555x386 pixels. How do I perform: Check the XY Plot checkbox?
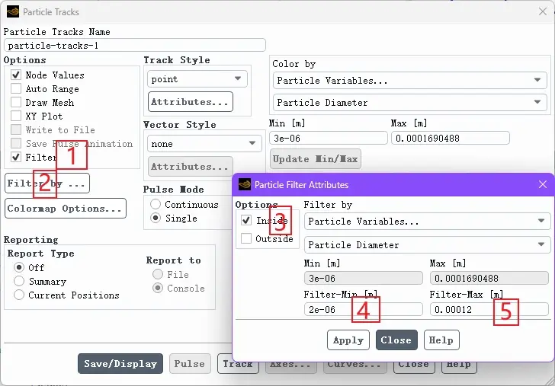click(16, 116)
